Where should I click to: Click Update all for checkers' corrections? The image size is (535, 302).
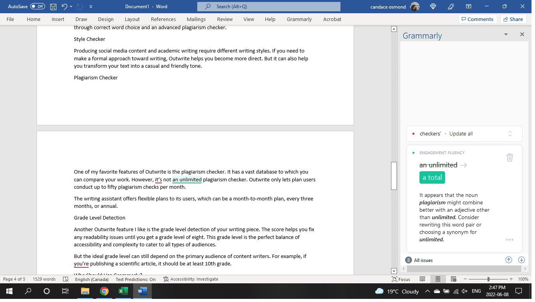pos(461,133)
